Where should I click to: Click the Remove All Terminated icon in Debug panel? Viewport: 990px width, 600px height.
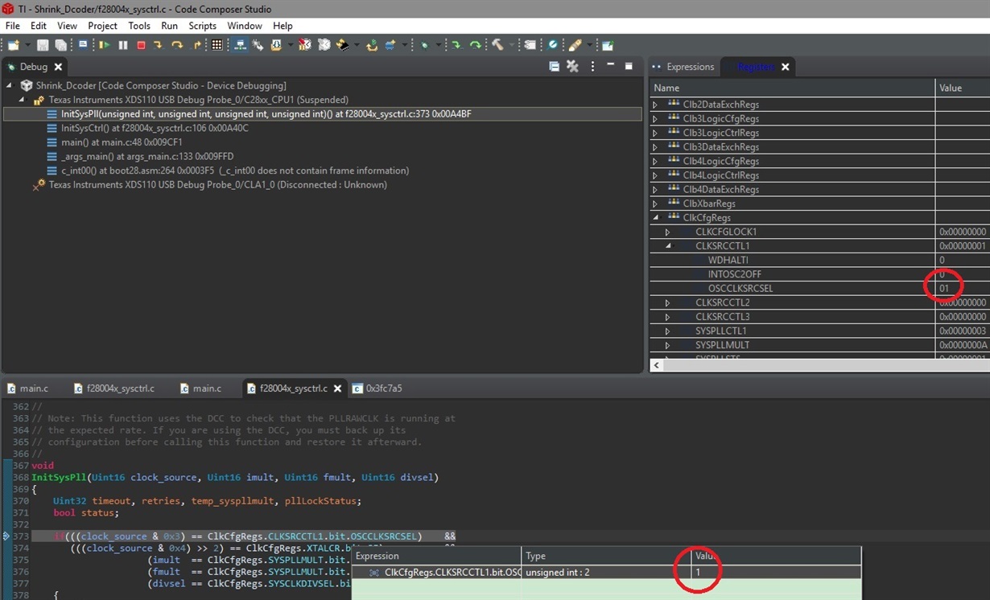pyautogui.click(x=572, y=67)
